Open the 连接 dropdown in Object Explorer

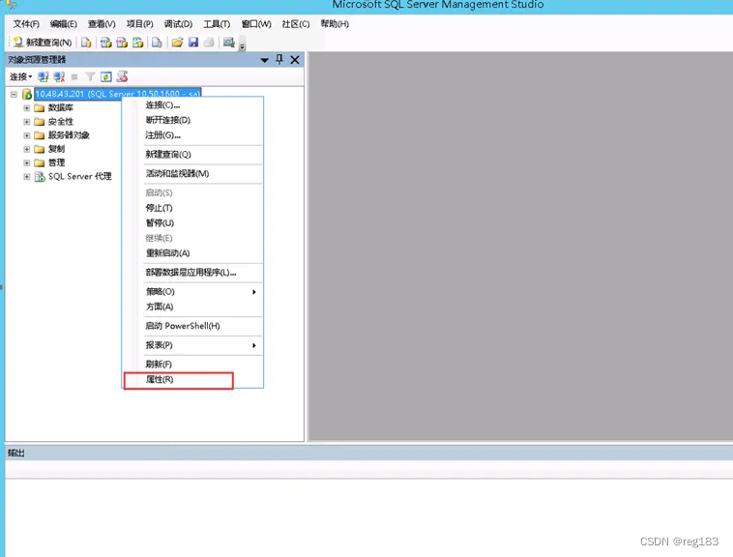click(21, 76)
